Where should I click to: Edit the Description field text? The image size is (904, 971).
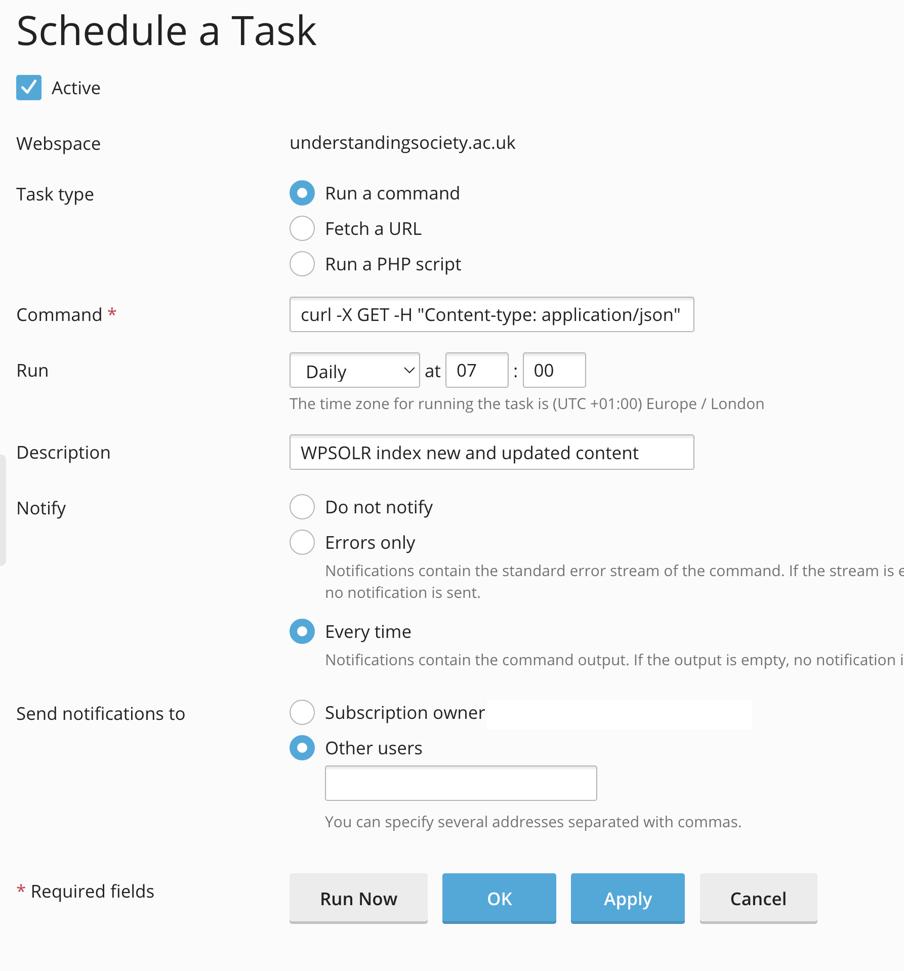491,452
